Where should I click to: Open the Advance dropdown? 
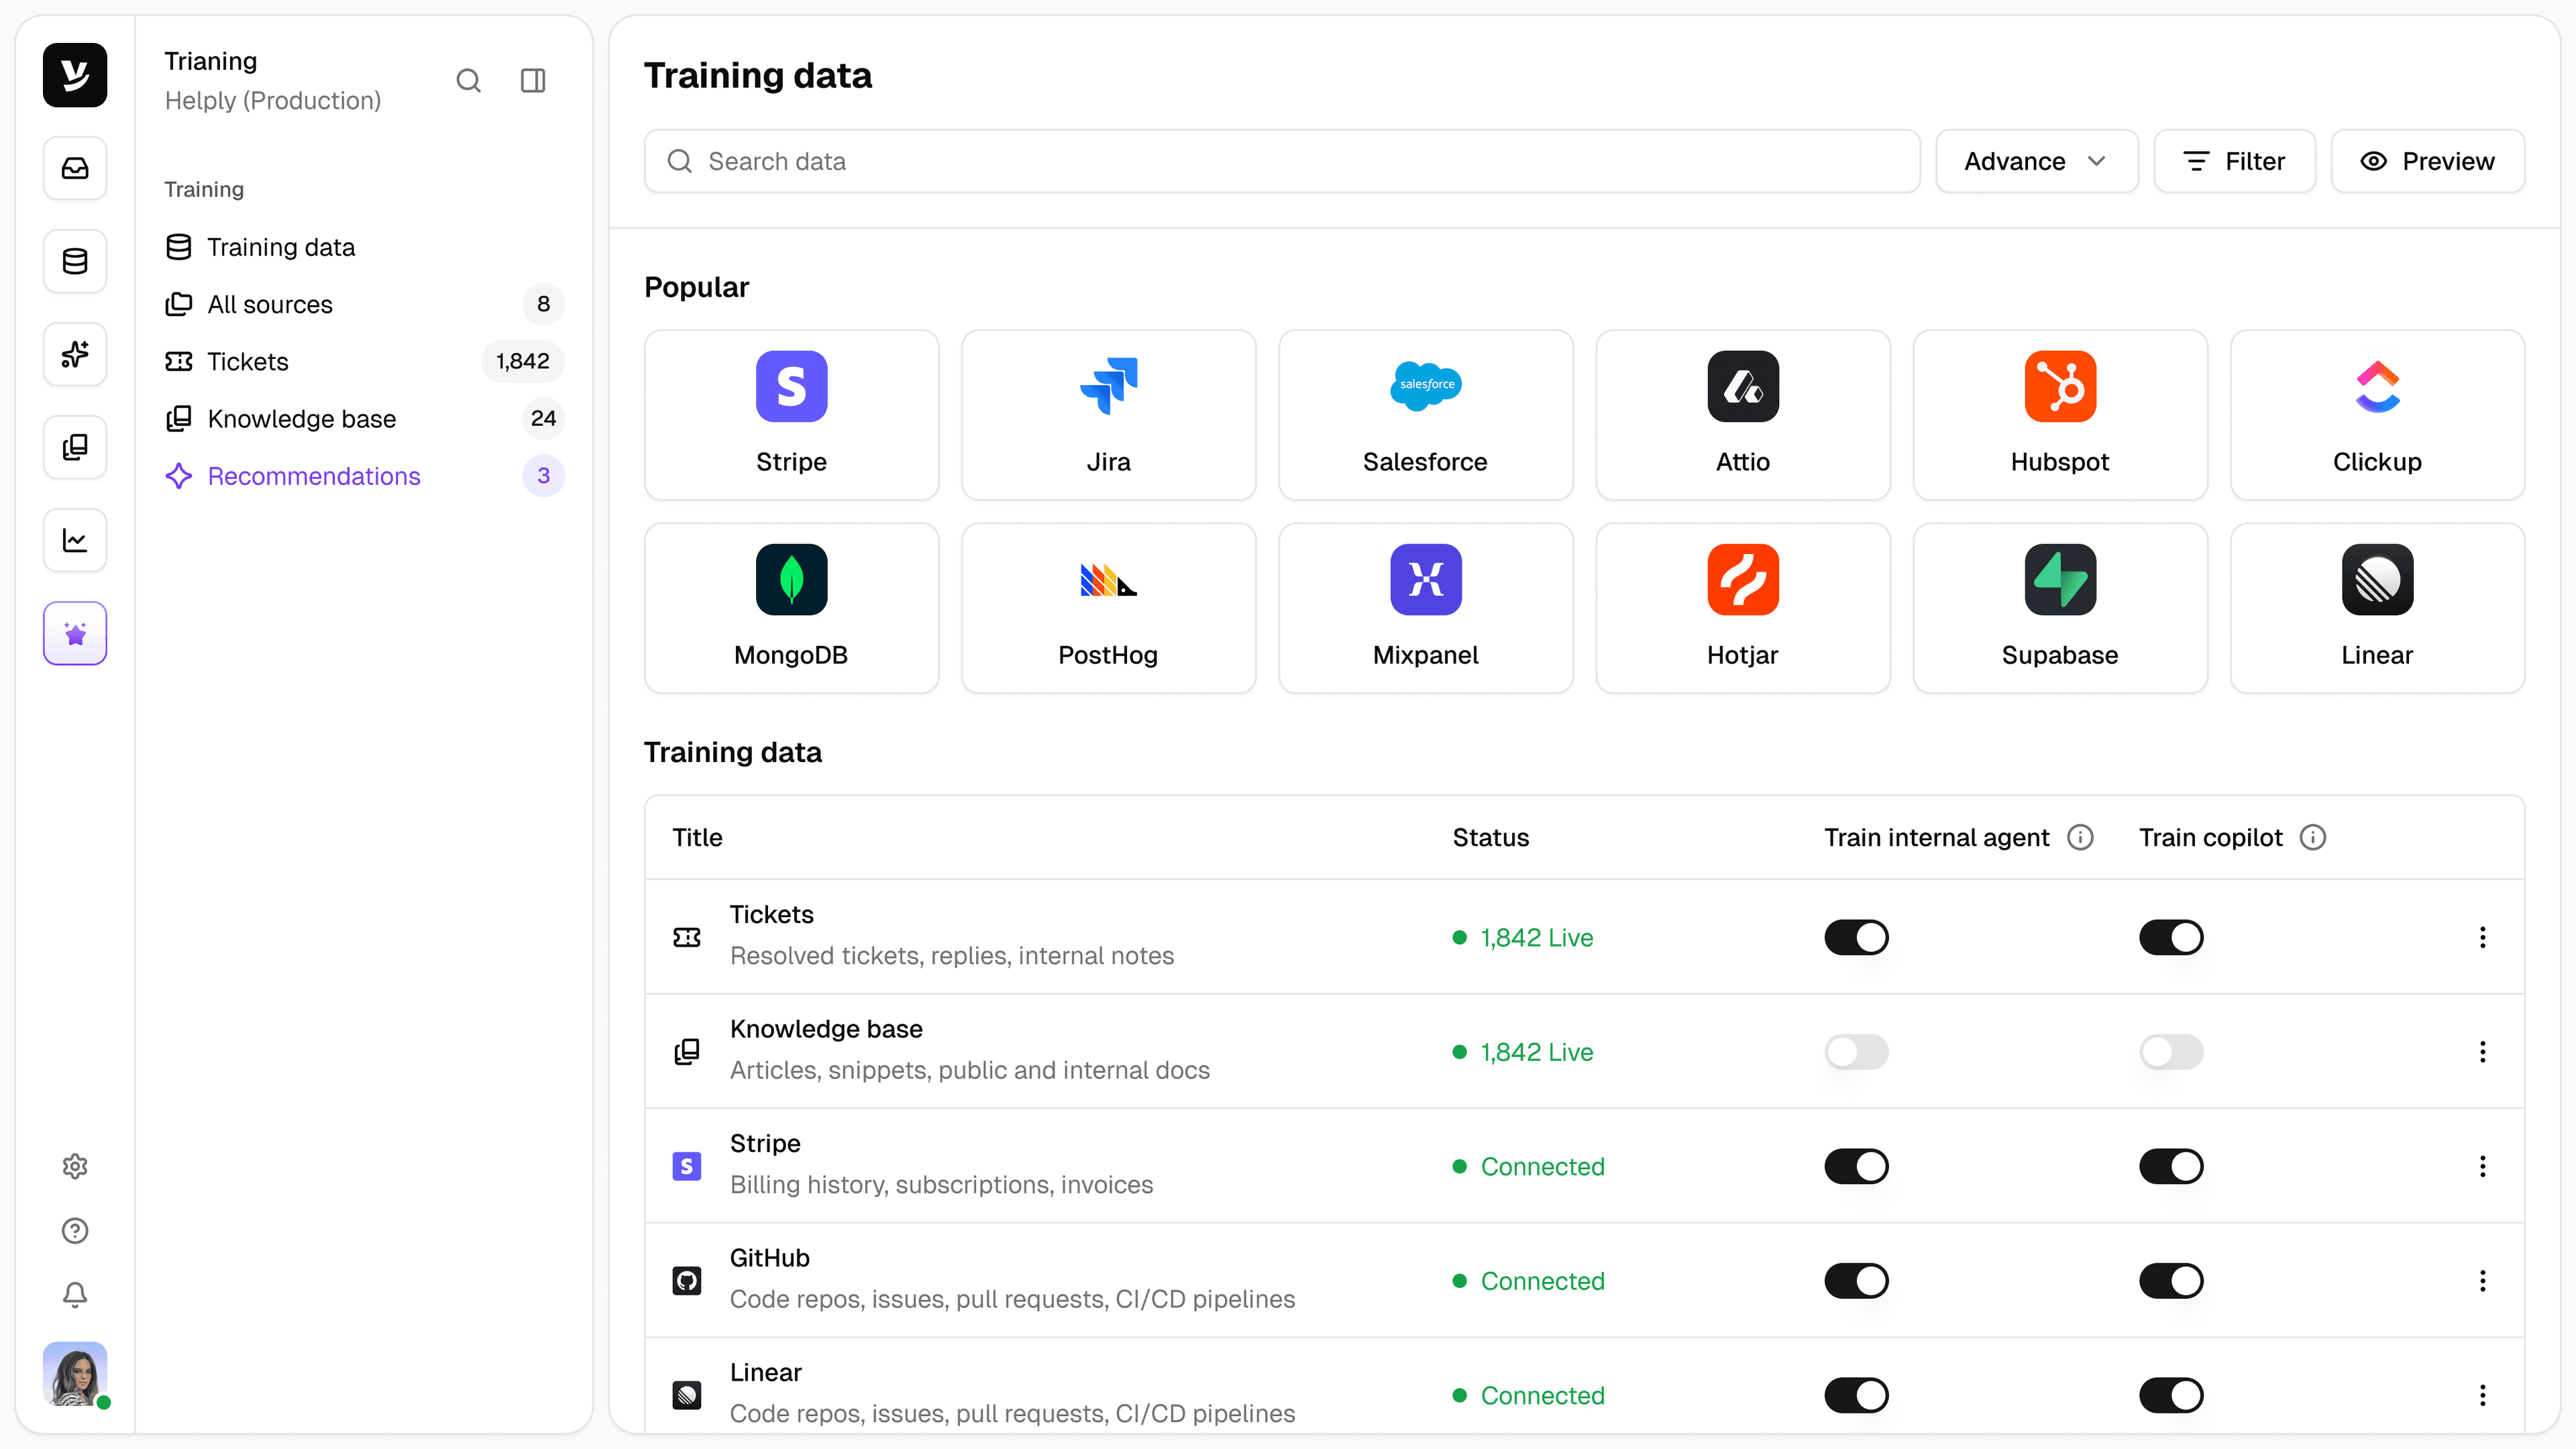2036,161
